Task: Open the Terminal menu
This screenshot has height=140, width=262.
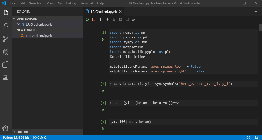Action: [86, 3]
